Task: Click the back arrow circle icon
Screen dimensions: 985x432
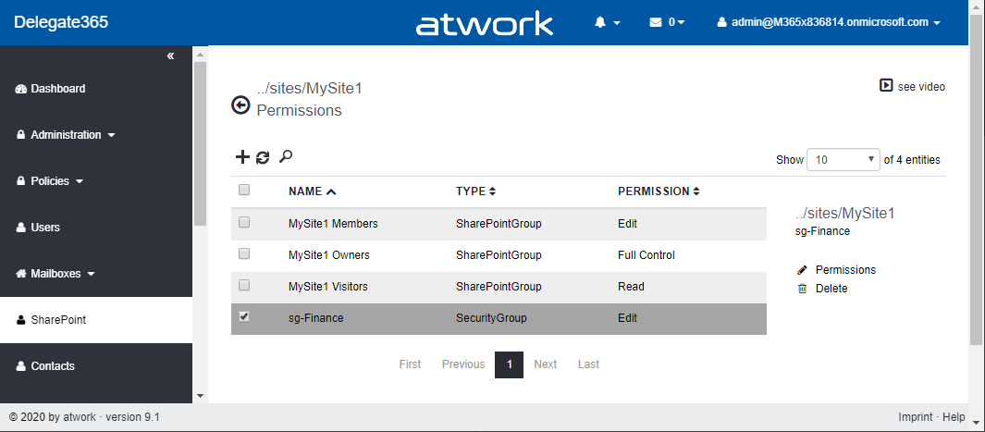Action: click(240, 105)
